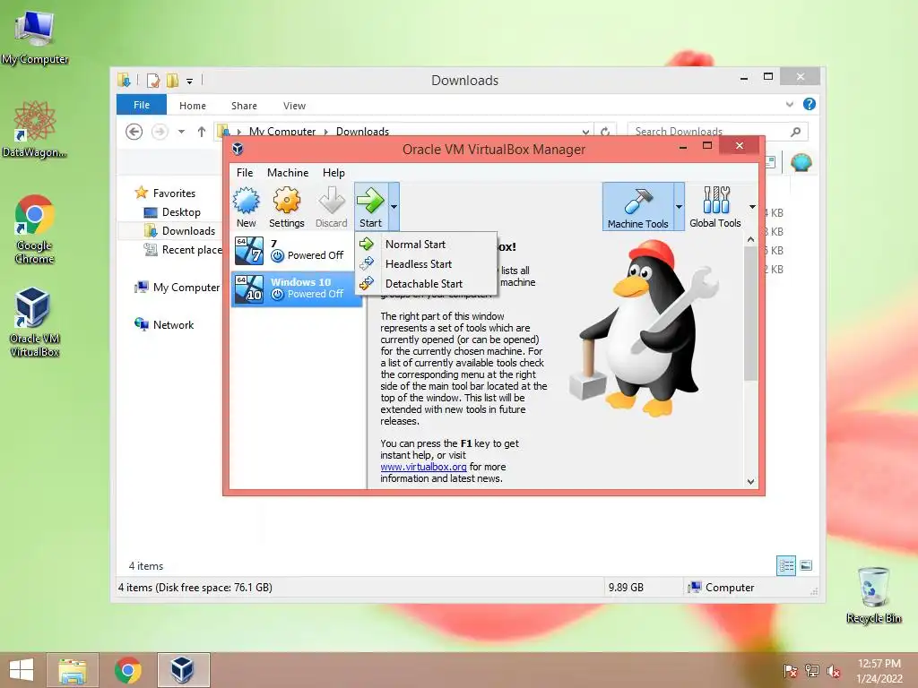The image size is (918, 688).
Task: Open the VirtualBox File menu
Action: tap(245, 173)
